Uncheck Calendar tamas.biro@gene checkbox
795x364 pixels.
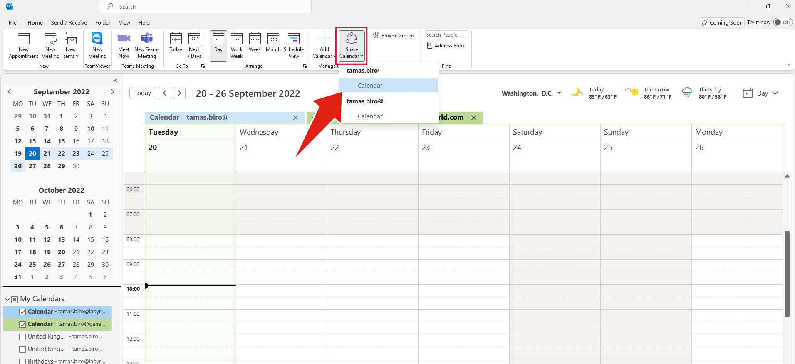coord(22,324)
